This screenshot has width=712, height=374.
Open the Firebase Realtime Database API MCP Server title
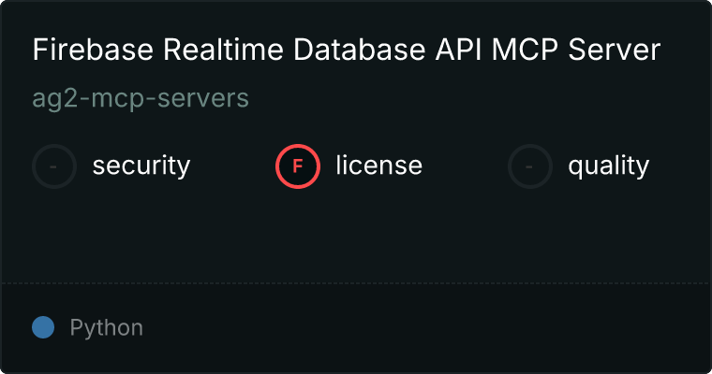[347, 50]
